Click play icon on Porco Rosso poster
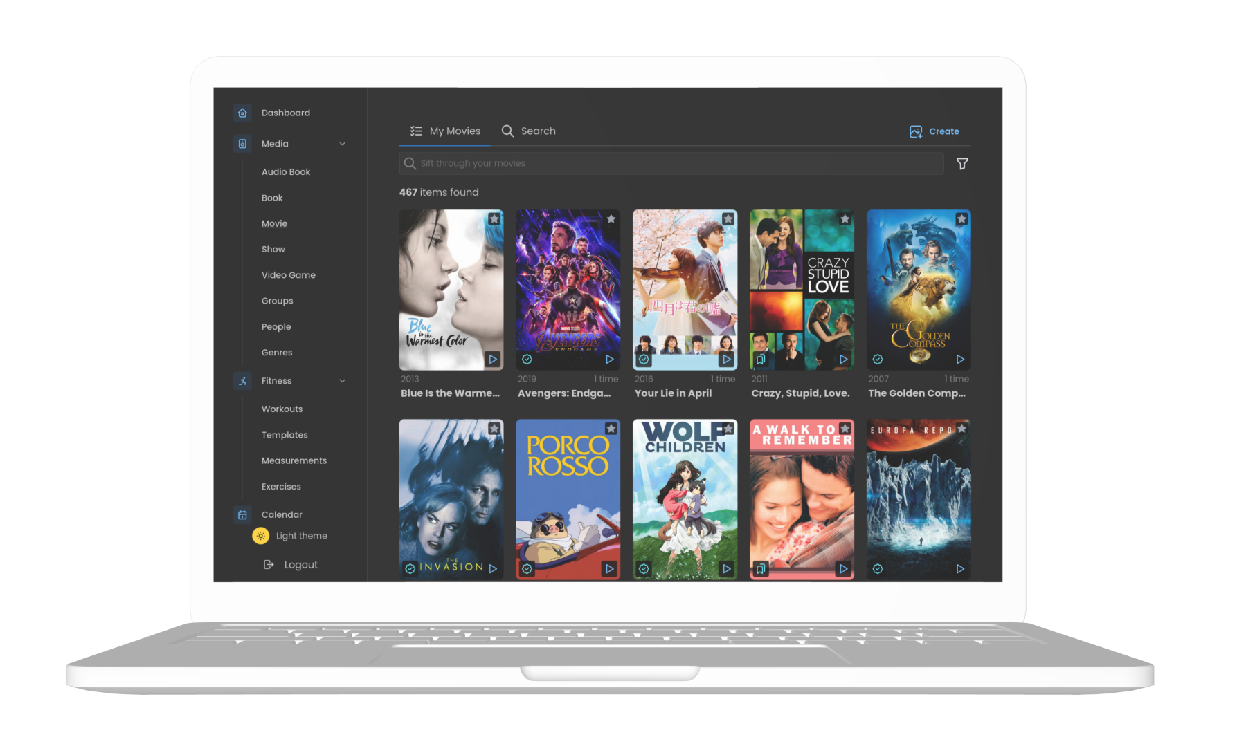Viewport: 1246px width, 755px height. tap(610, 569)
